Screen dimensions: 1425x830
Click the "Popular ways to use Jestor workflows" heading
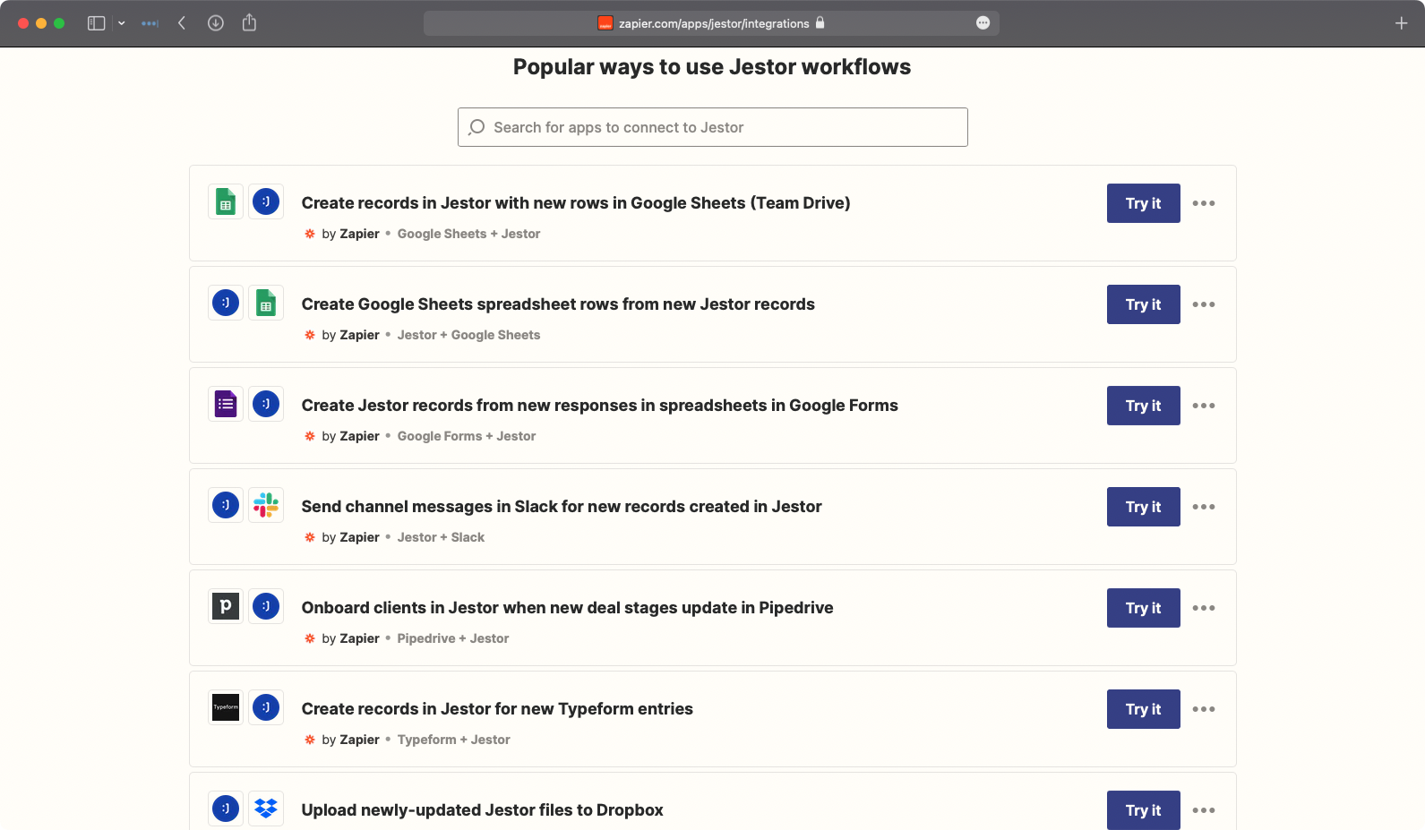pyautogui.click(x=712, y=67)
